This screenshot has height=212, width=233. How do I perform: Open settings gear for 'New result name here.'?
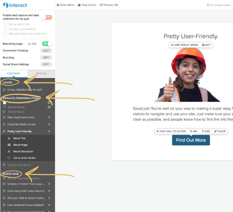[49, 117]
